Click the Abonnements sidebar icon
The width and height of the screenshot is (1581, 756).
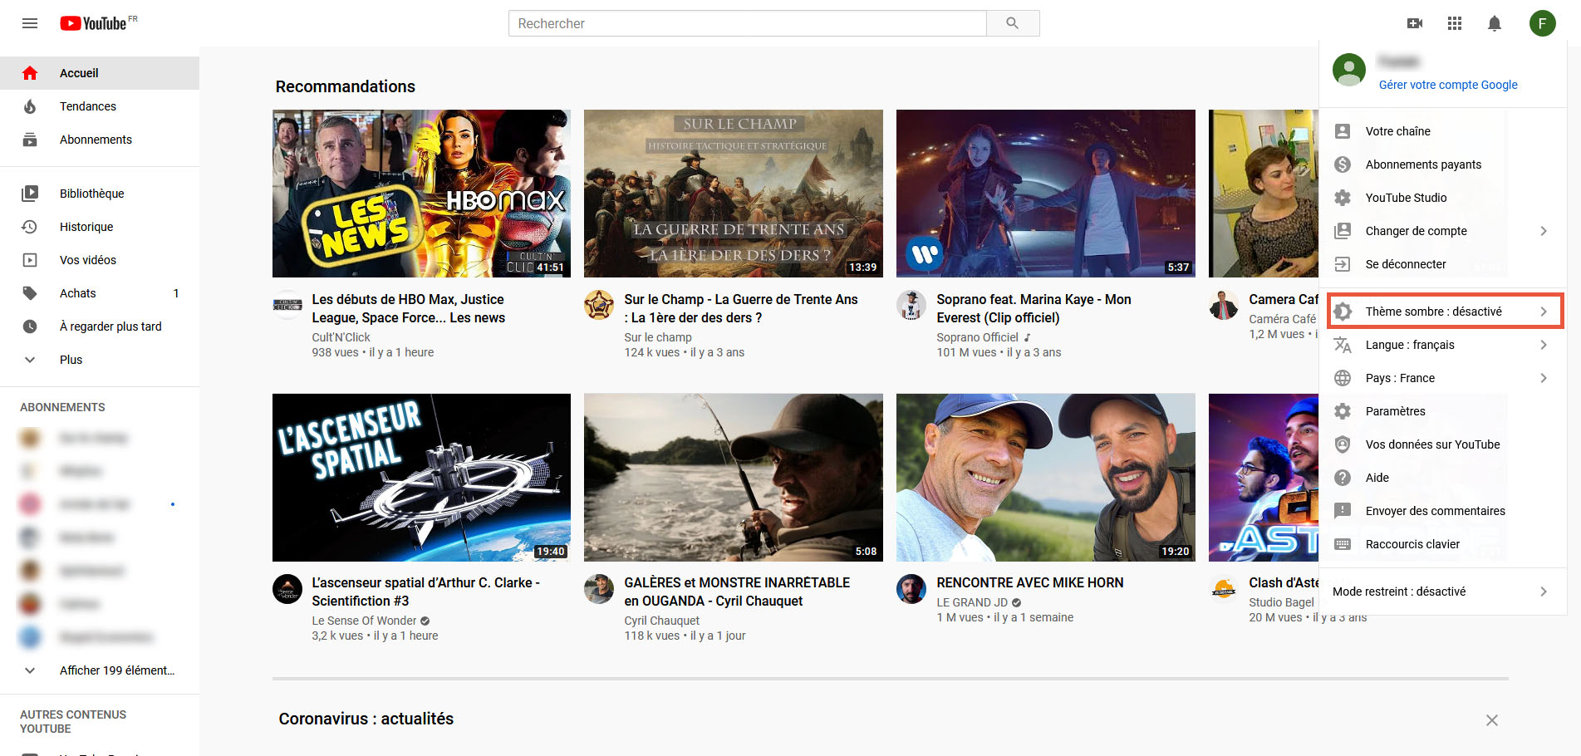tap(30, 140)
